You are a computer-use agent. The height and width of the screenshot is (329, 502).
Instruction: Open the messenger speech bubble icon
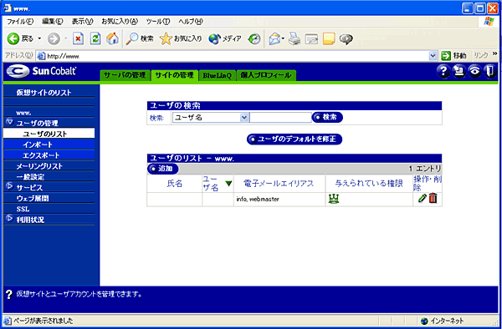pos(346,39)
